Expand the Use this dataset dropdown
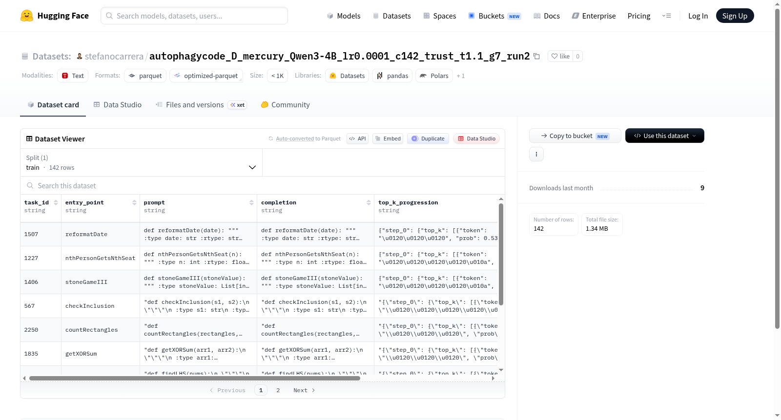The image size is (781, 420). point(665,136)
